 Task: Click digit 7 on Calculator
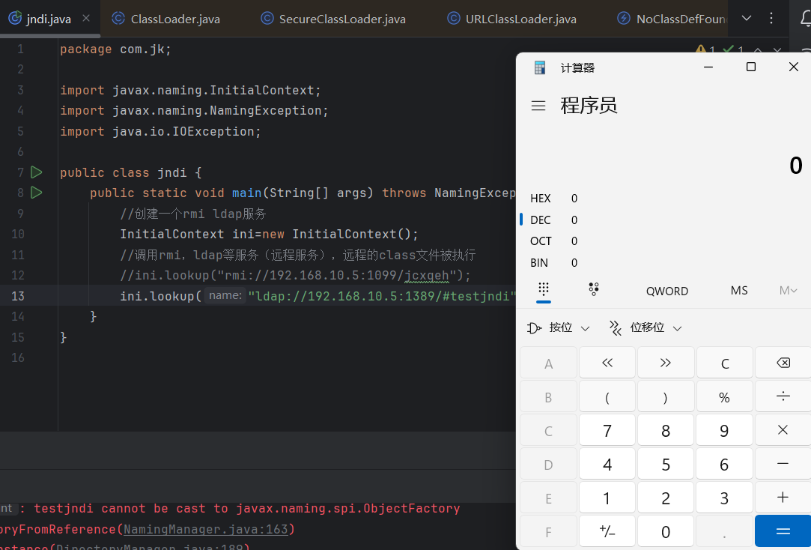click(x=607, y=430)
